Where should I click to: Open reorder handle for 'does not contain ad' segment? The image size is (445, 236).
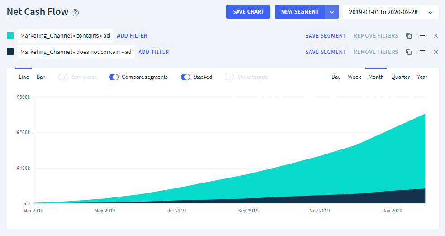click(422, 52)
